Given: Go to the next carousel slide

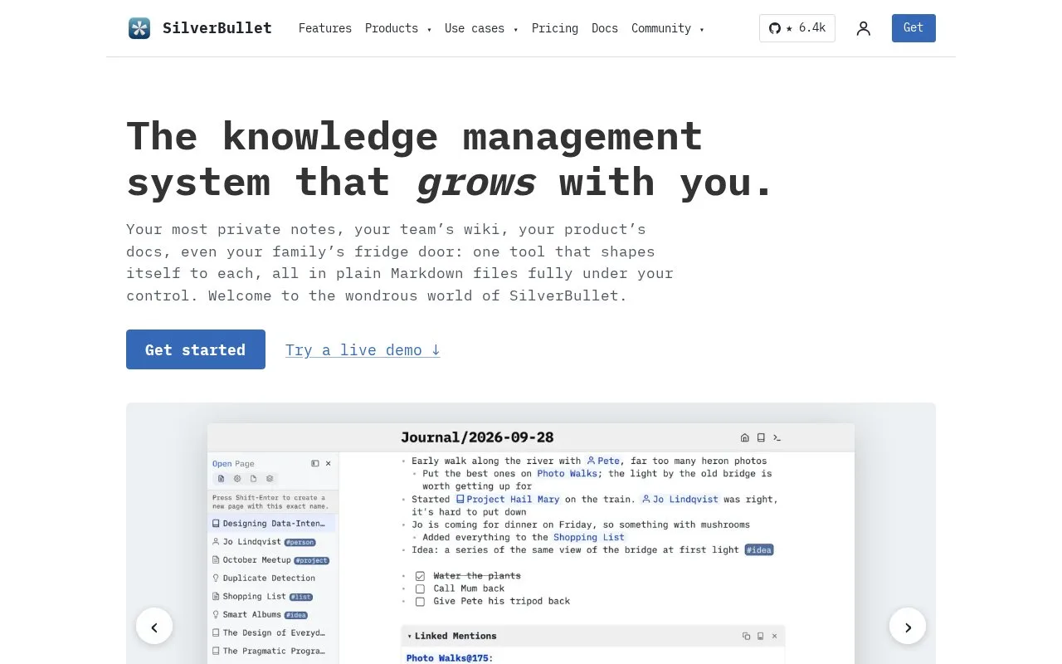Looking at the screenshot, I should click(x=908, y=627).
